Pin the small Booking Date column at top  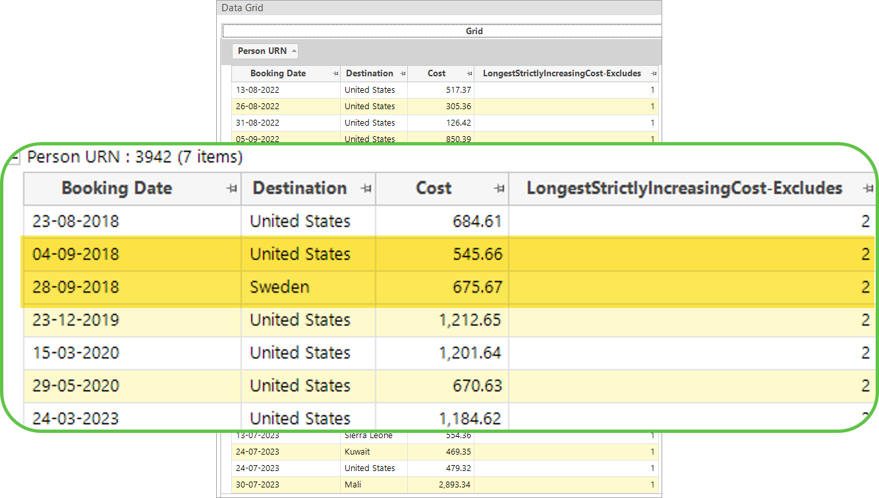335,74
